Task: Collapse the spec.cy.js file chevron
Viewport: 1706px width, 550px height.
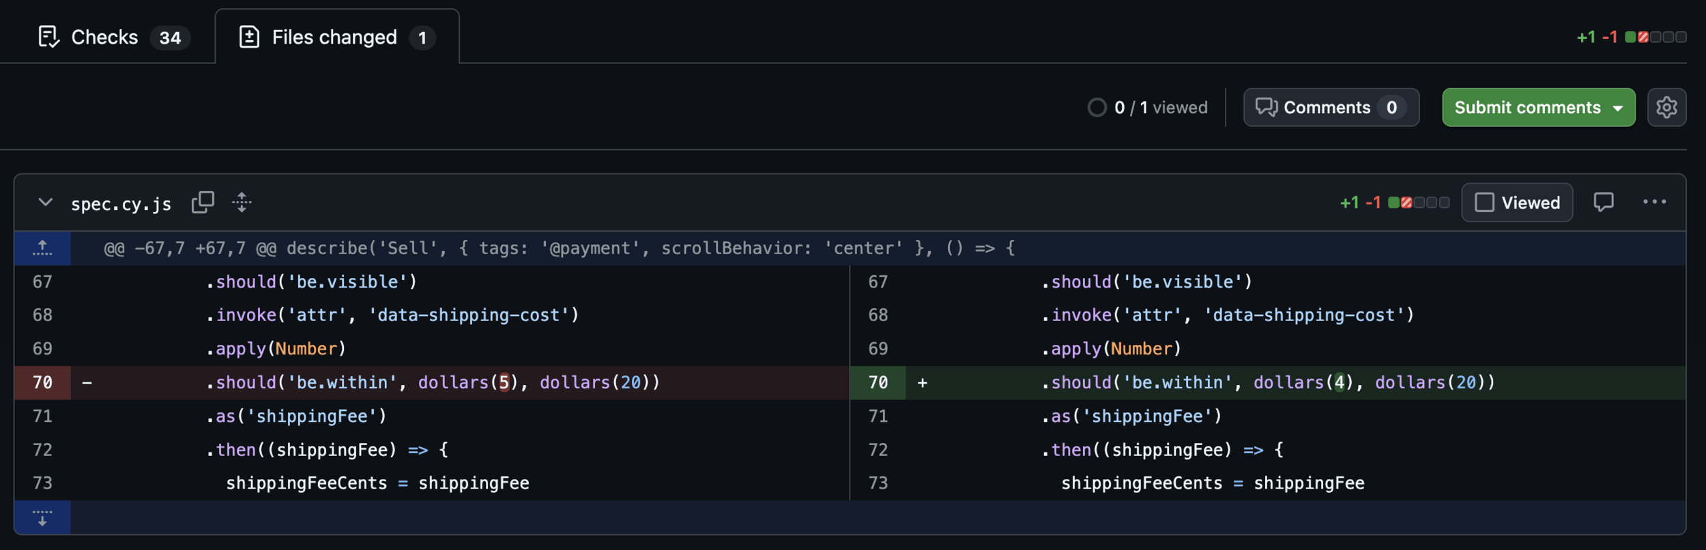Action: click(45, 202)
